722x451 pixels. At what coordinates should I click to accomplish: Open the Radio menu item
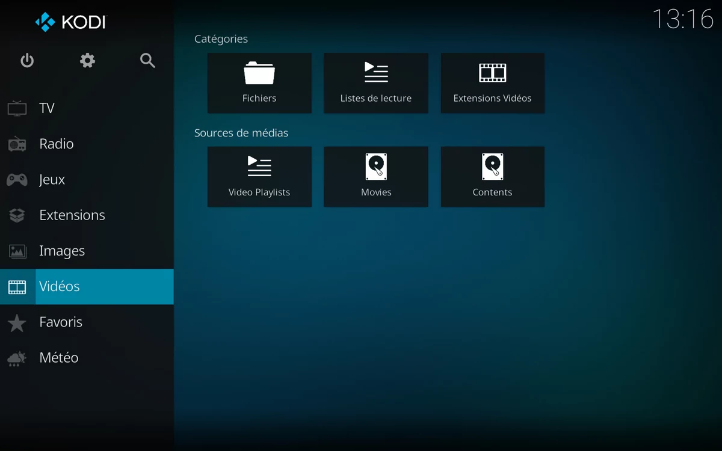[x=87, y=144]
